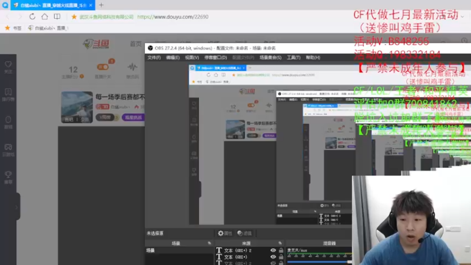Click the 未选择源 status label
471x265 pixels.
155,233
